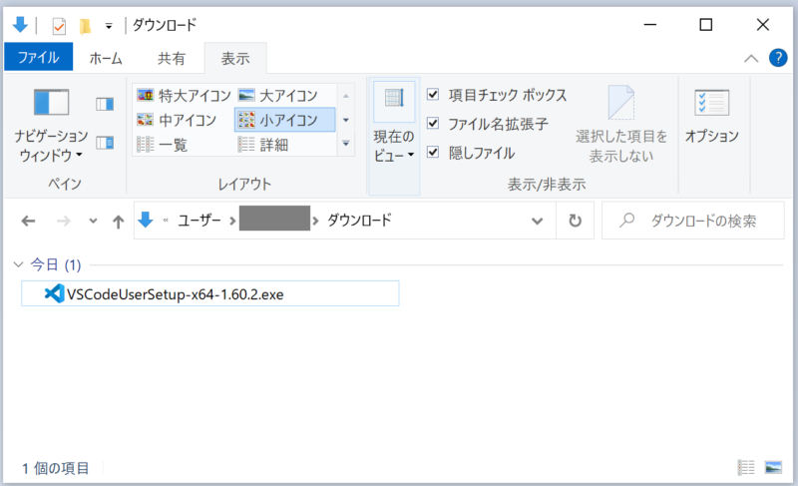
Task: Switch layout to 中アイコン
Action: point(176,121)
